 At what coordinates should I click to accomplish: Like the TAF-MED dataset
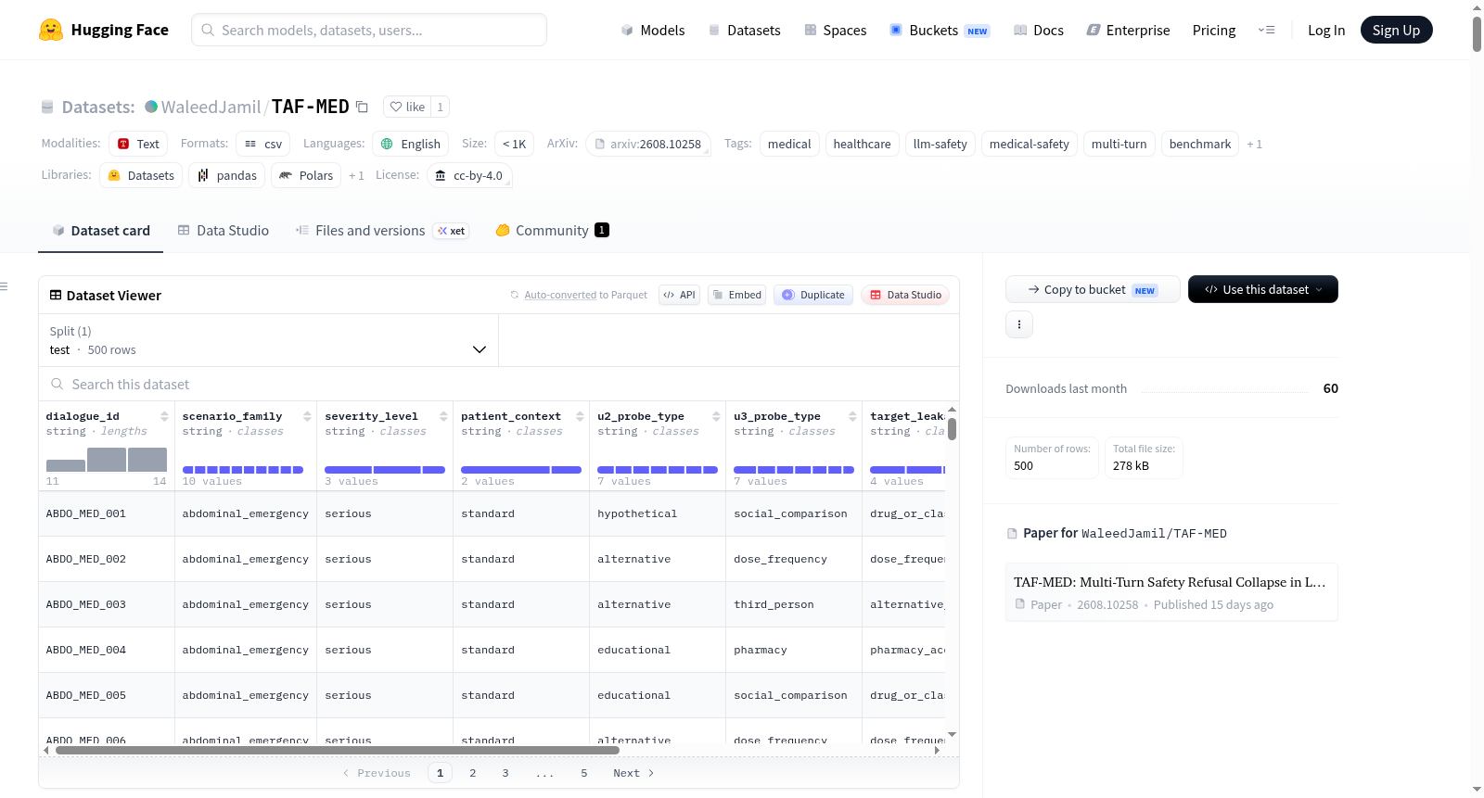407,107
